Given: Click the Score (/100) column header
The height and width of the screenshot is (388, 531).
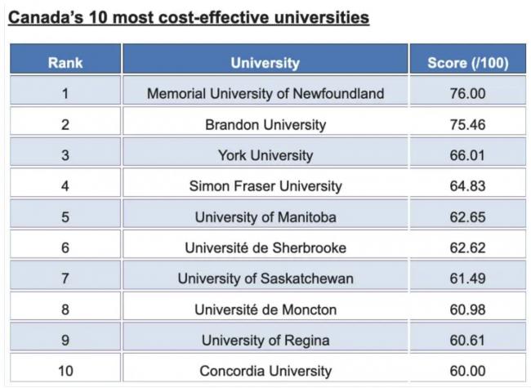Looking at the screenshot, I should point(468,62).
